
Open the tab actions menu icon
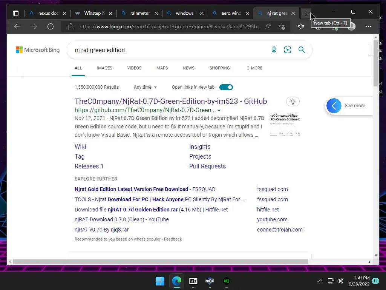[16, 13]
